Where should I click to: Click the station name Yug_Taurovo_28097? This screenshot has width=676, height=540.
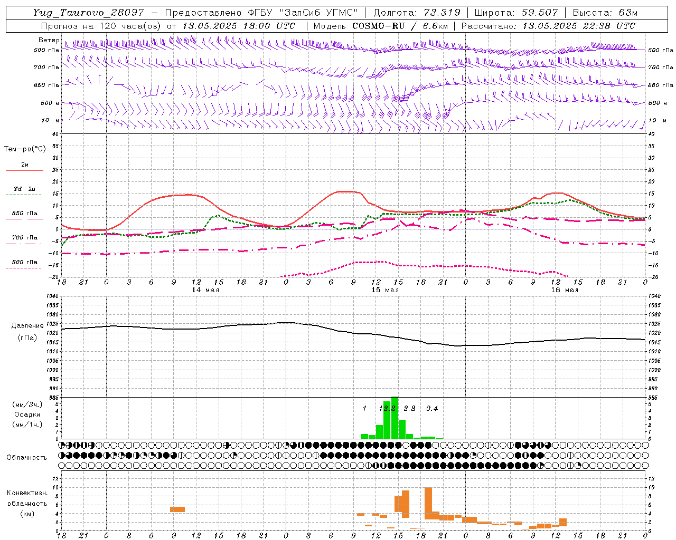tap(88, 13)
